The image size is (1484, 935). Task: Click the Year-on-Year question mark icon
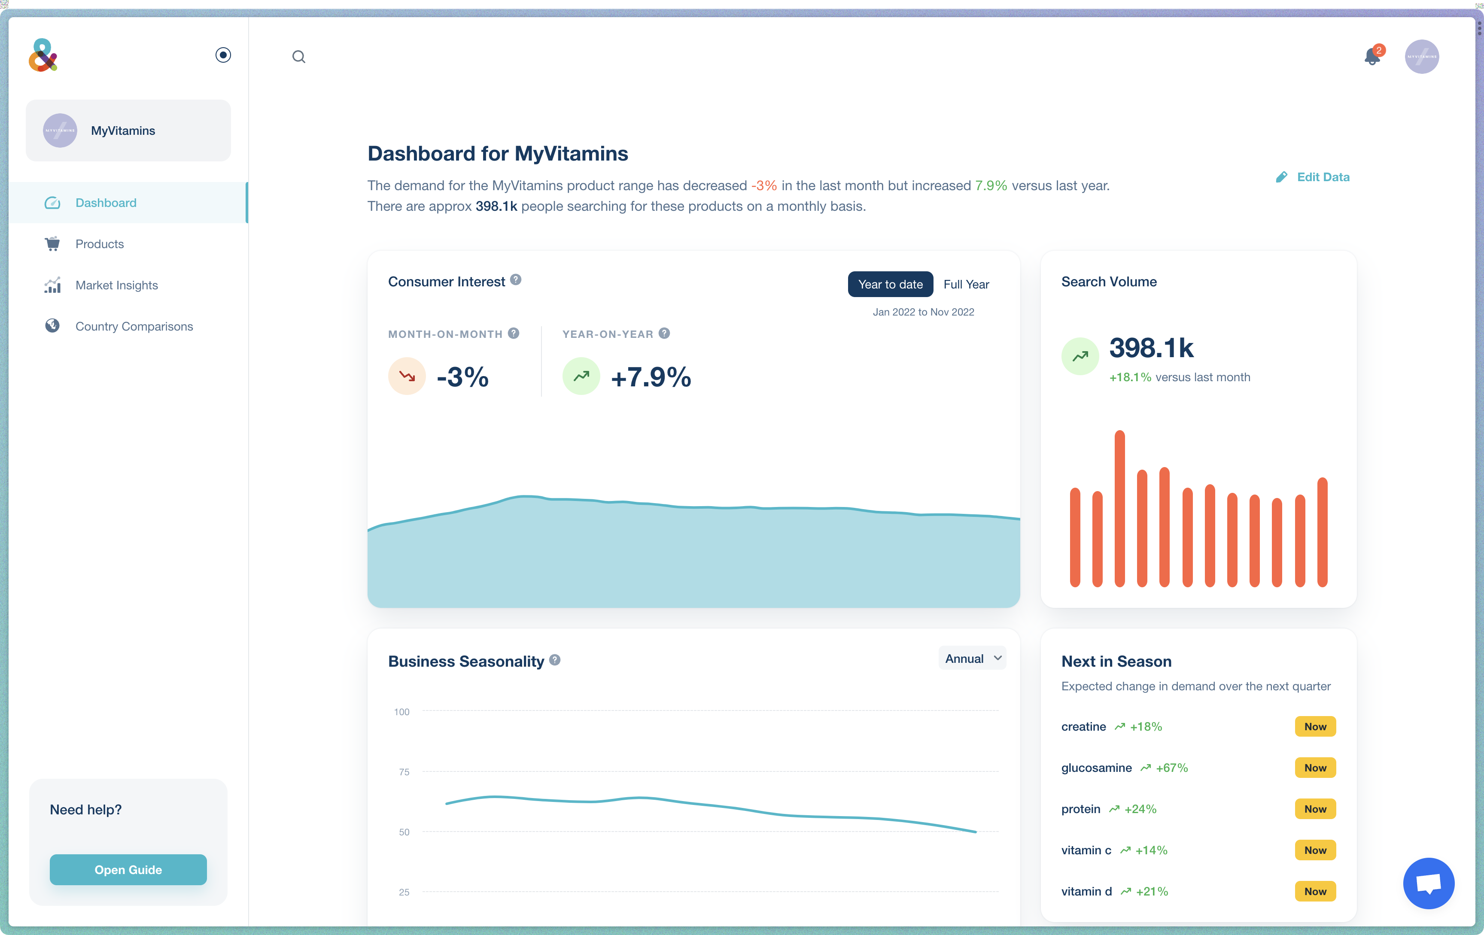[x=664, y=333]
